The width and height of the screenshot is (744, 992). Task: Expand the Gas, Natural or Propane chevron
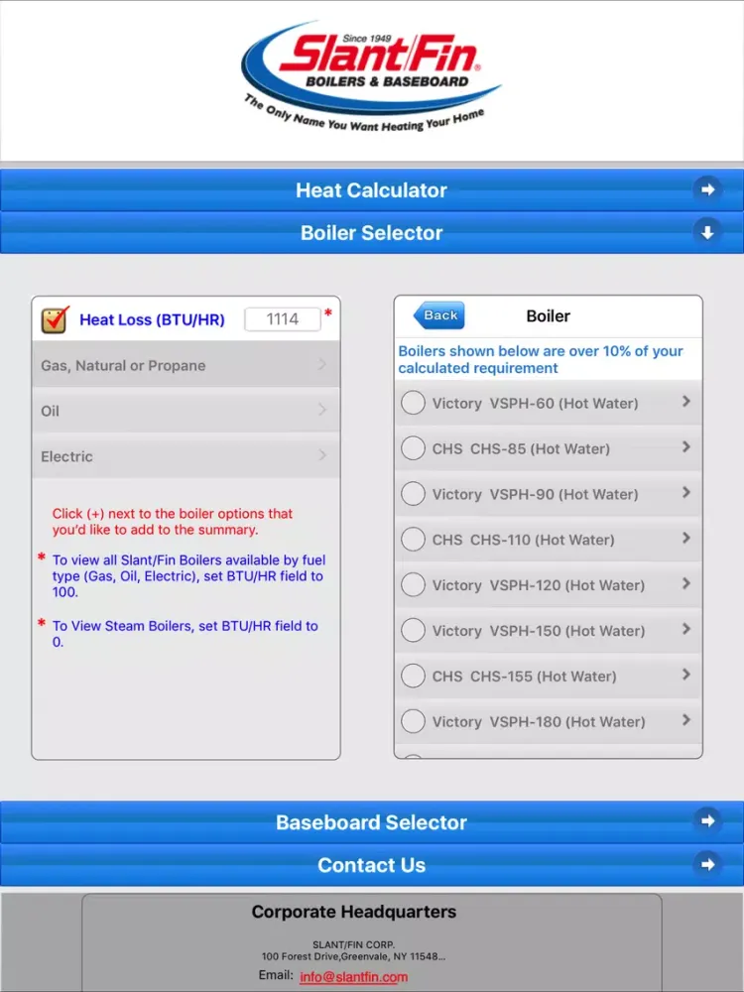322,364
